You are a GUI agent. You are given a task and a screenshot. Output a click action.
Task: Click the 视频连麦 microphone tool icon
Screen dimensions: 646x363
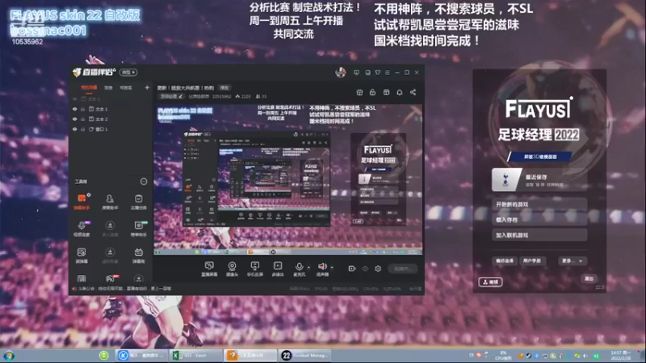[x=82, y=226]
